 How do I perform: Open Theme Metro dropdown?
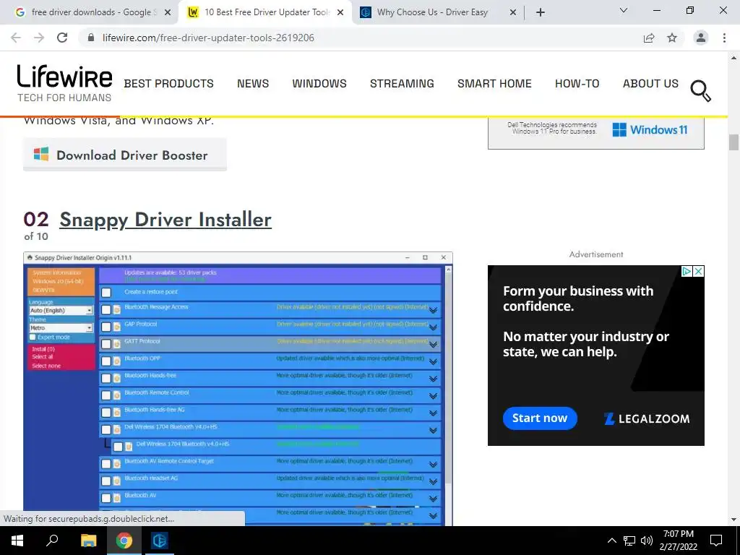click(61, 327)
